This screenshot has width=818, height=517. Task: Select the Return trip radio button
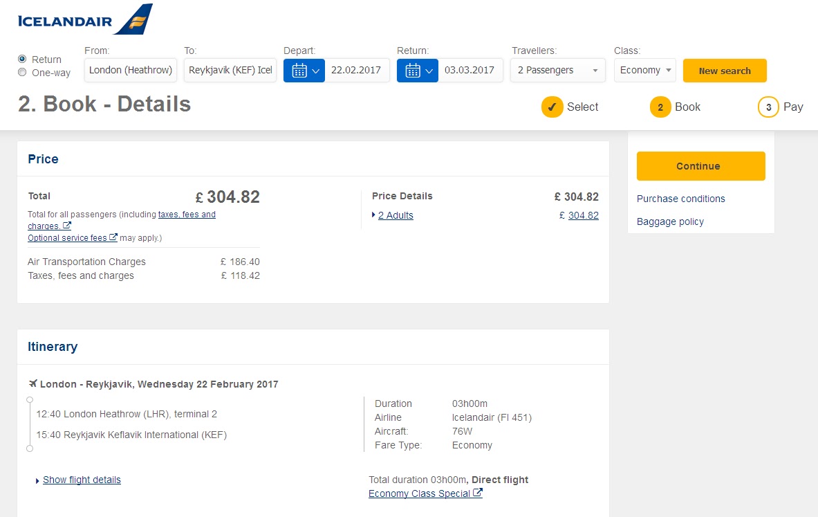point(22,59)
